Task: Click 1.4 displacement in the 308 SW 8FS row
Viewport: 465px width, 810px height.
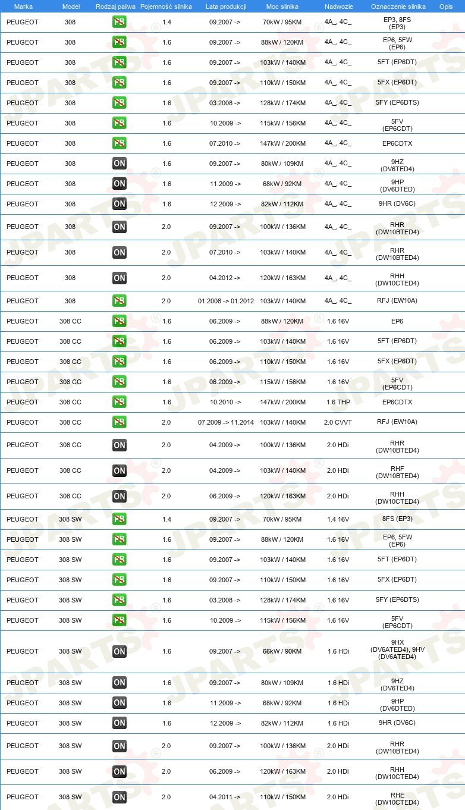Action: (166, 519)
